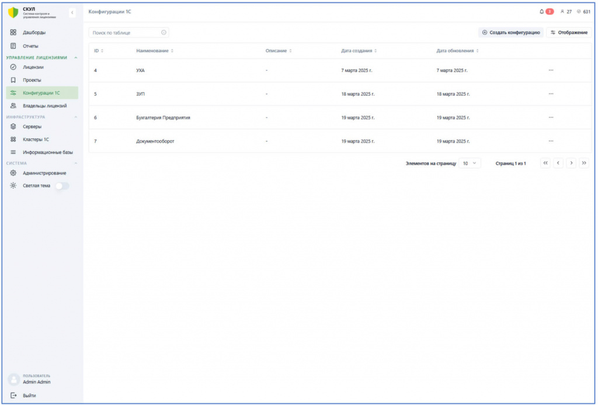
Task: Go to previous page button
Action: point(558,163)
